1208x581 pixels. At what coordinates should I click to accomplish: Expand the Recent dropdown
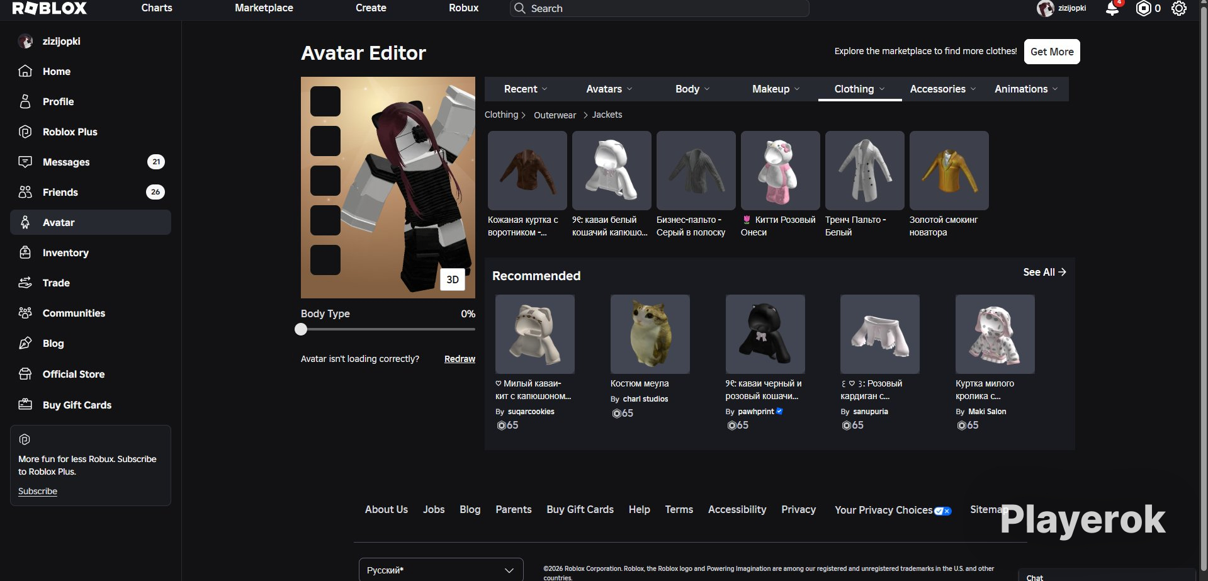(x=526, y=89)
